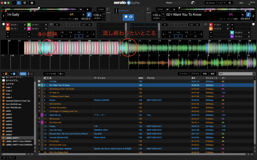Image resolution: width=257 pixels, height=160 pixels.
Task: Switch library to album art list view
Action: [x=30, y=74]
